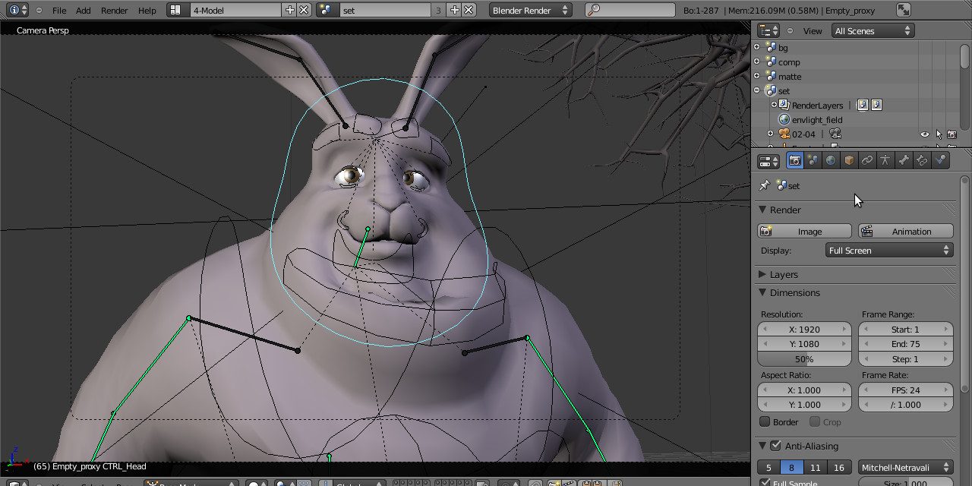Click the envlight_field world icon in outliner
This screenshot has height=486, width=972.
[x=784, y=120]
